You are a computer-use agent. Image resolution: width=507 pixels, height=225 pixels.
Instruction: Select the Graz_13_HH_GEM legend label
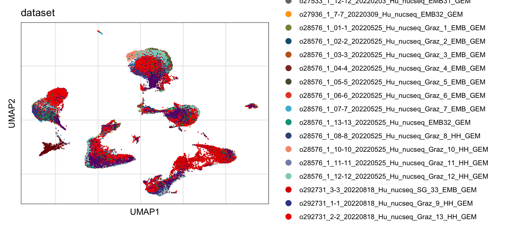click(x=388, y=217)
